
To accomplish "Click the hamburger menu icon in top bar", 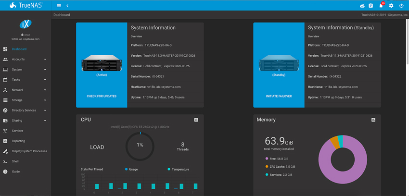I will pyautogui.click(x=59, y=6).
